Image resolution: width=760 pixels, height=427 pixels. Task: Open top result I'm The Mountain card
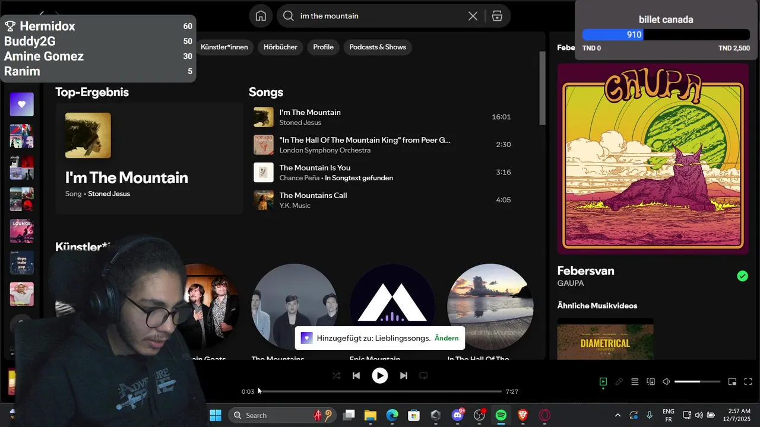(149, 158)
